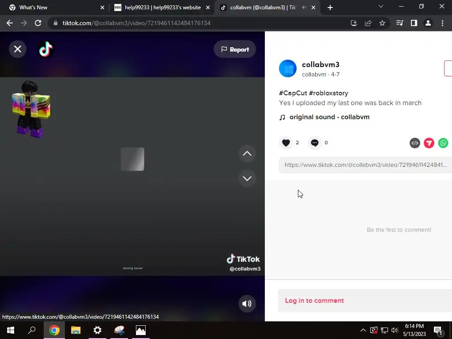The image size is (452, 339).
Task: Toggle the browser side panel
Action: point(414,23)
